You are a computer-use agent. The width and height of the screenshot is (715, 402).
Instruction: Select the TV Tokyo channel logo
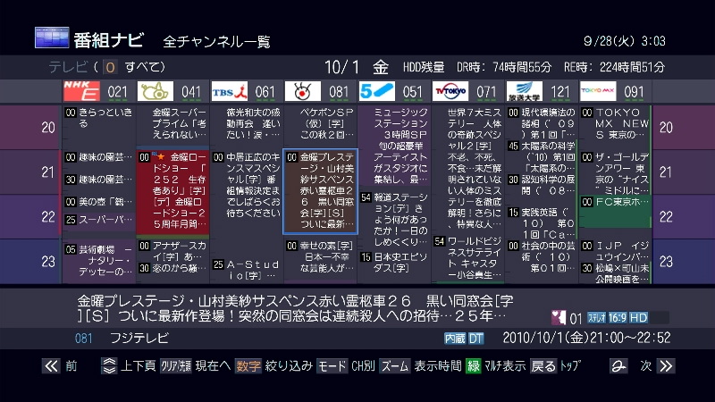[x=450, y=91]
